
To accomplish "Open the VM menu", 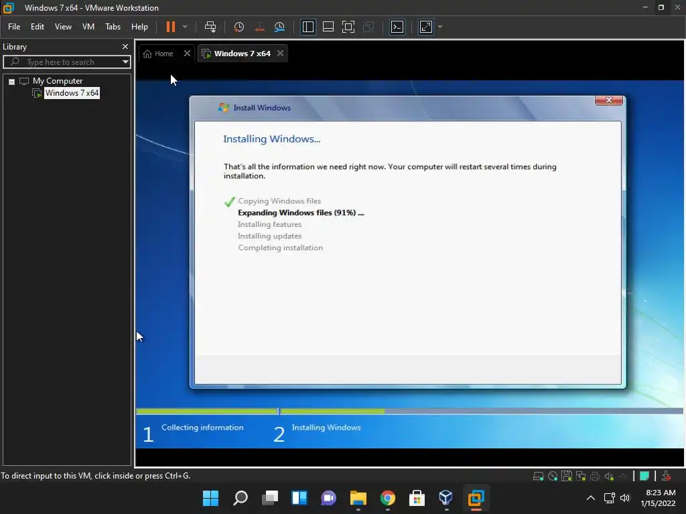I will (88, 27).
